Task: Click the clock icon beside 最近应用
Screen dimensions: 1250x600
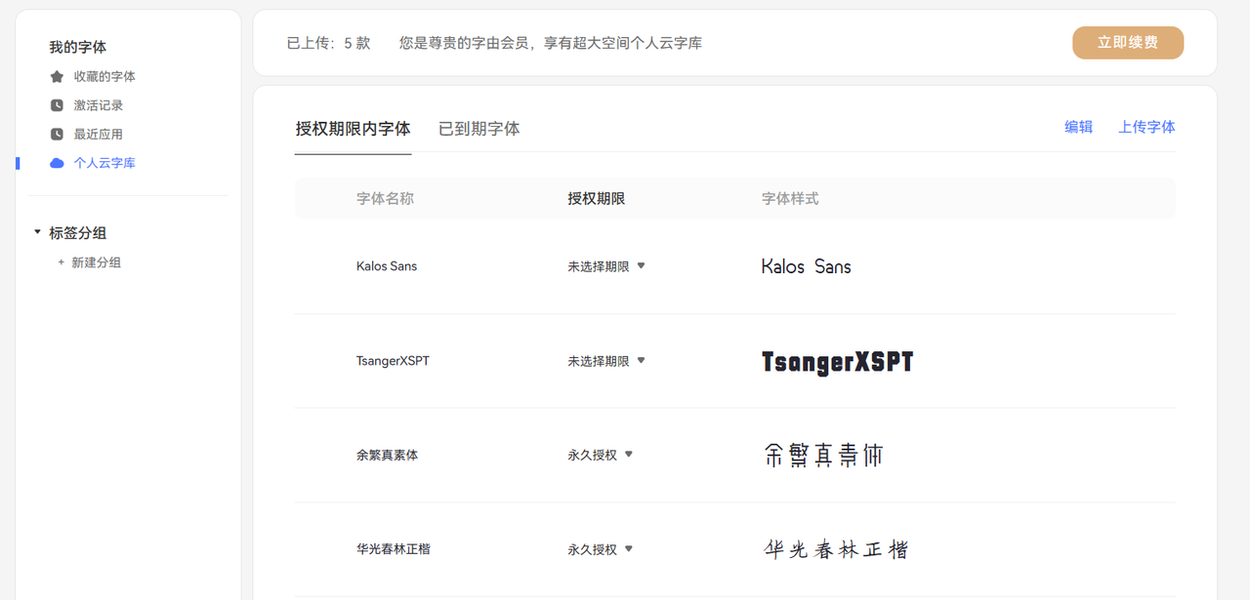Action: [57, 135]
